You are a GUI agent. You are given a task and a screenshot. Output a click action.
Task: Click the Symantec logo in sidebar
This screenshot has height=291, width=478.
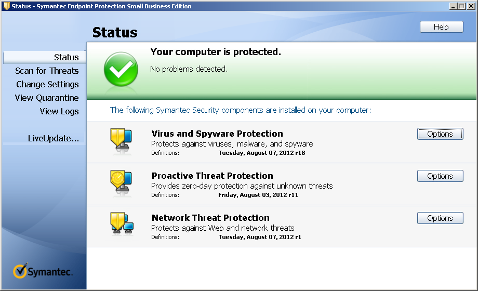click(43, 272)
